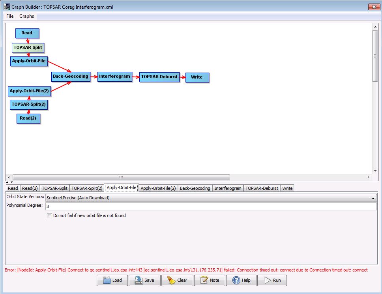Image resolution: width=382 pixels, height=294 pixels.
Task: Switch to the TOPSAR-Split tab
Action: 54,188
